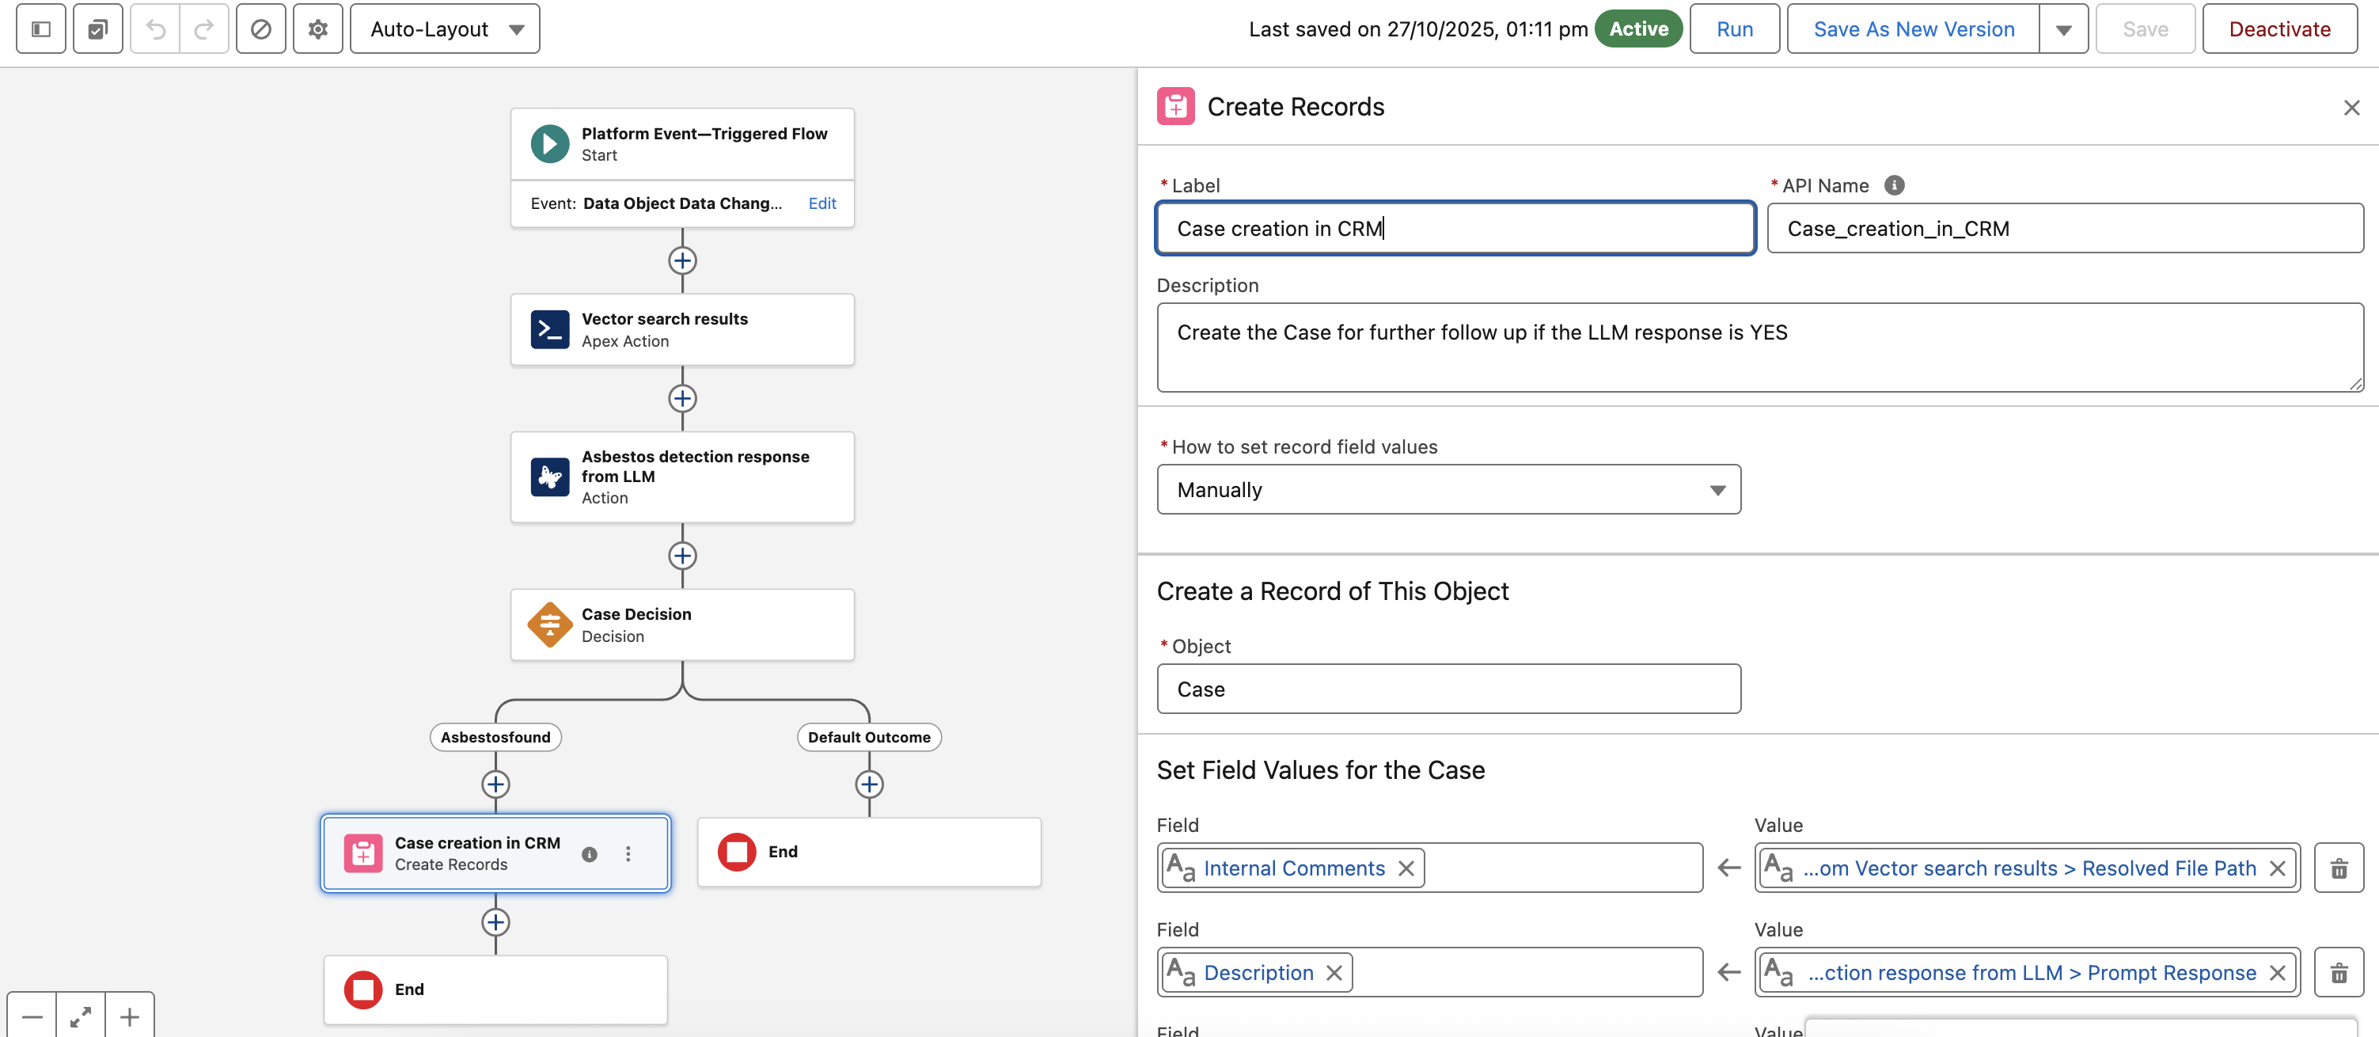Zoom out of the flow canvas
This screenshot has width=2379, height=1037.
point(32,1016)
